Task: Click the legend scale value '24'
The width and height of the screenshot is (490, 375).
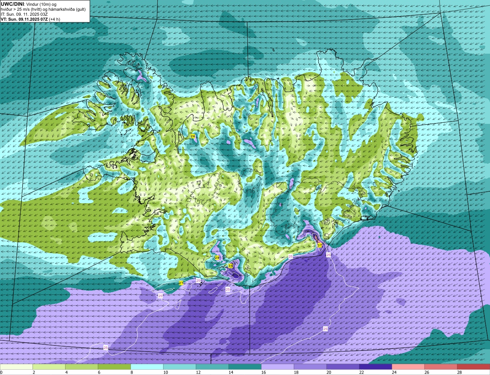Action: [394, 372]
